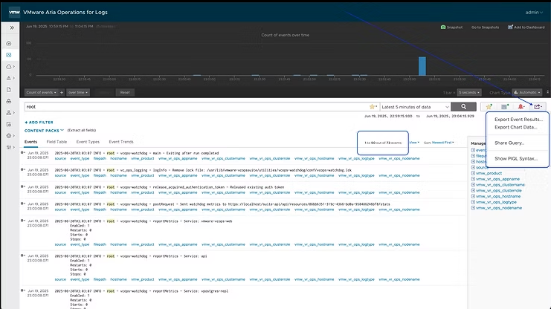Open the View dropdown
The height and width of the screenshot is (309, 551).
point(414,143)
